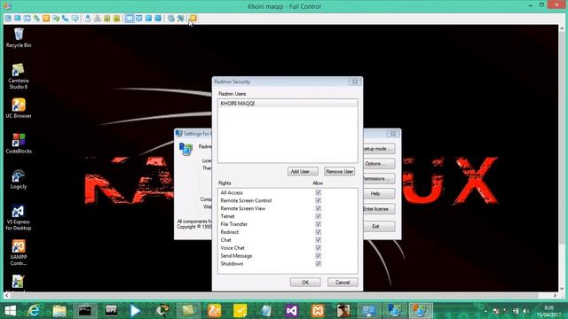Start Text Chat via green bubbles icon

[56, 18]
